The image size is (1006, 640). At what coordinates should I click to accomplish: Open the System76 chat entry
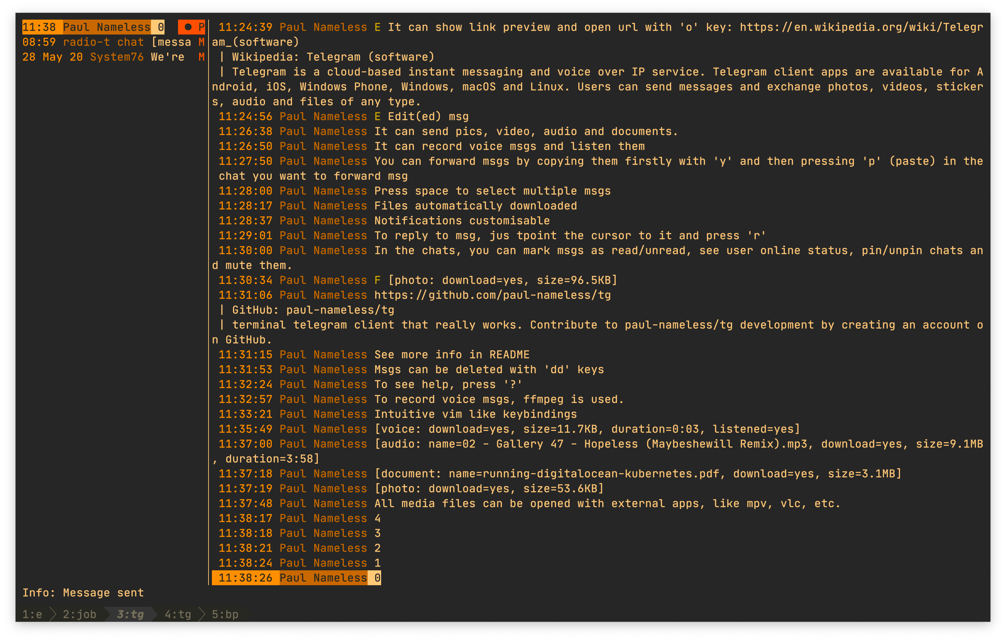tap(114, 57)
